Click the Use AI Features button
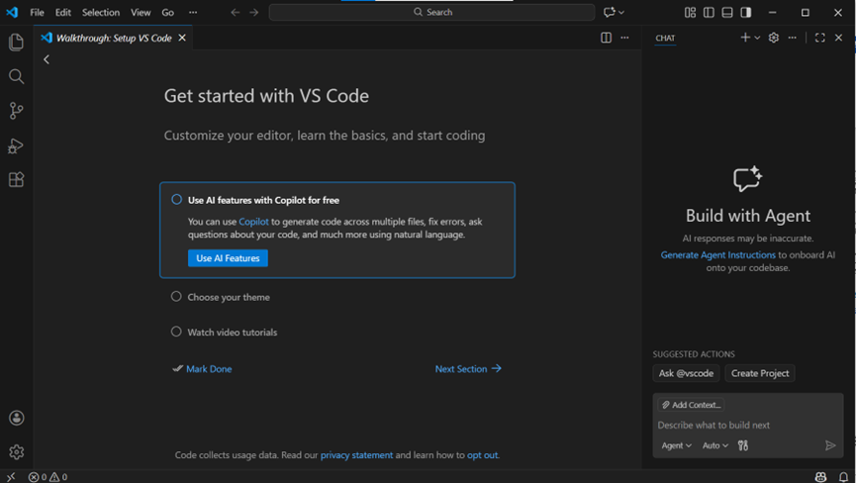The image size is (856, 483). [x=228, y=258]
